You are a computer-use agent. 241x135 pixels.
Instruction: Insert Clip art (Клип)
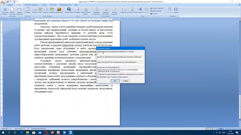coord(40,10)
